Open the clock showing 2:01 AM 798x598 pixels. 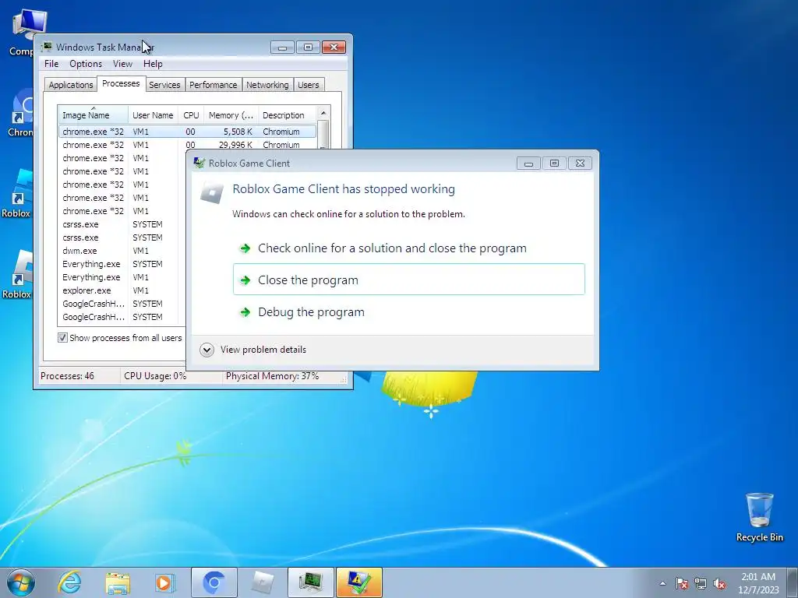[x=758, y=583]
